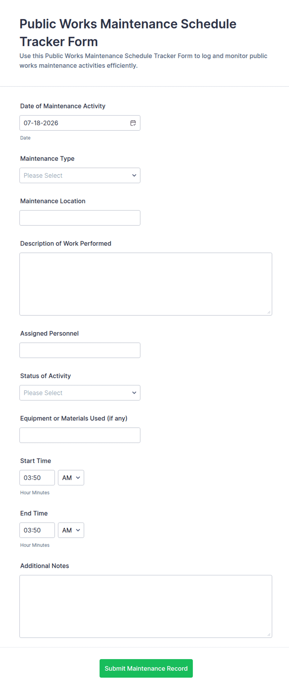Click the Maintenance Type dropdown chevron

click(x=134, y=175)
